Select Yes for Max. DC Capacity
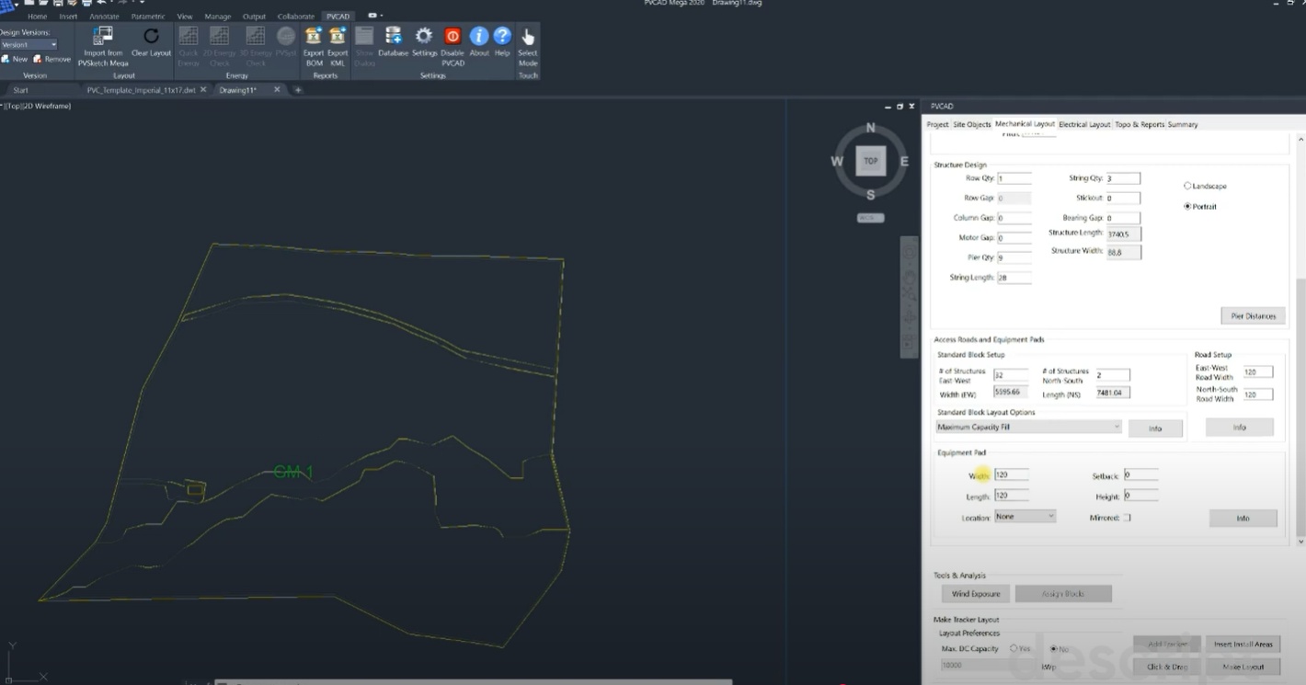Image resolution: width=1306 pixels, height=685 pixels. pos(1014,648)
